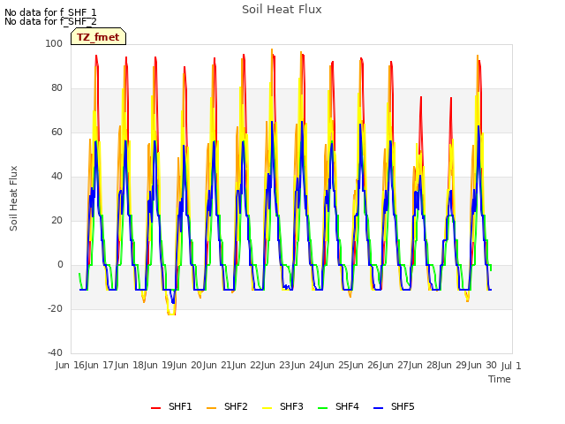Image resolution: width=565 pixels, height=424 pixels.
Task: Click the yellow SHF3 legend color marker
Action: [267, 408]
